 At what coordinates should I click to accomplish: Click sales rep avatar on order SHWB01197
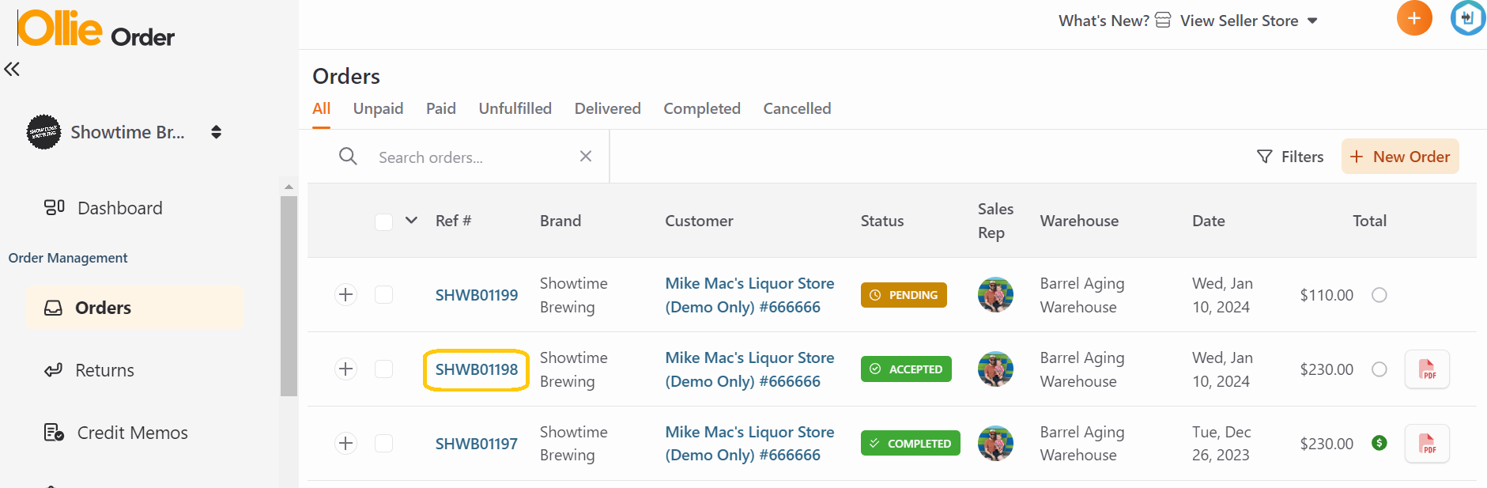click(995, 444)
